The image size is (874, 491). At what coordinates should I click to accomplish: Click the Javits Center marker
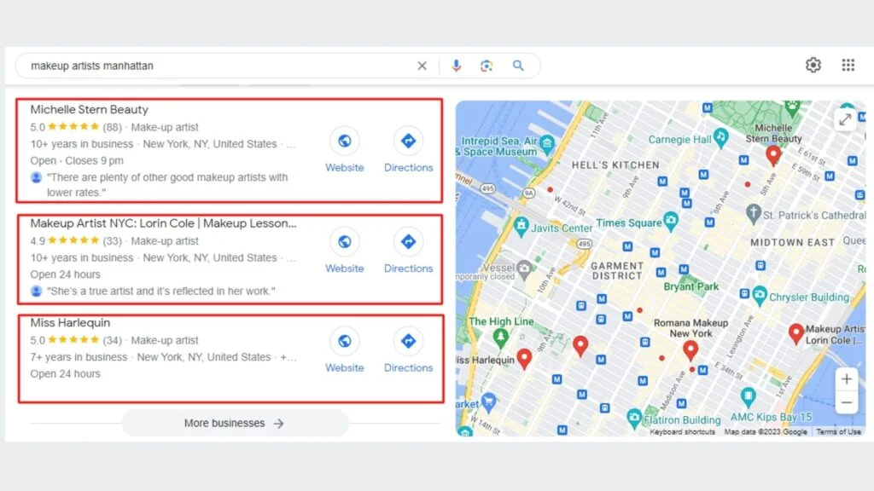(521, 226)
